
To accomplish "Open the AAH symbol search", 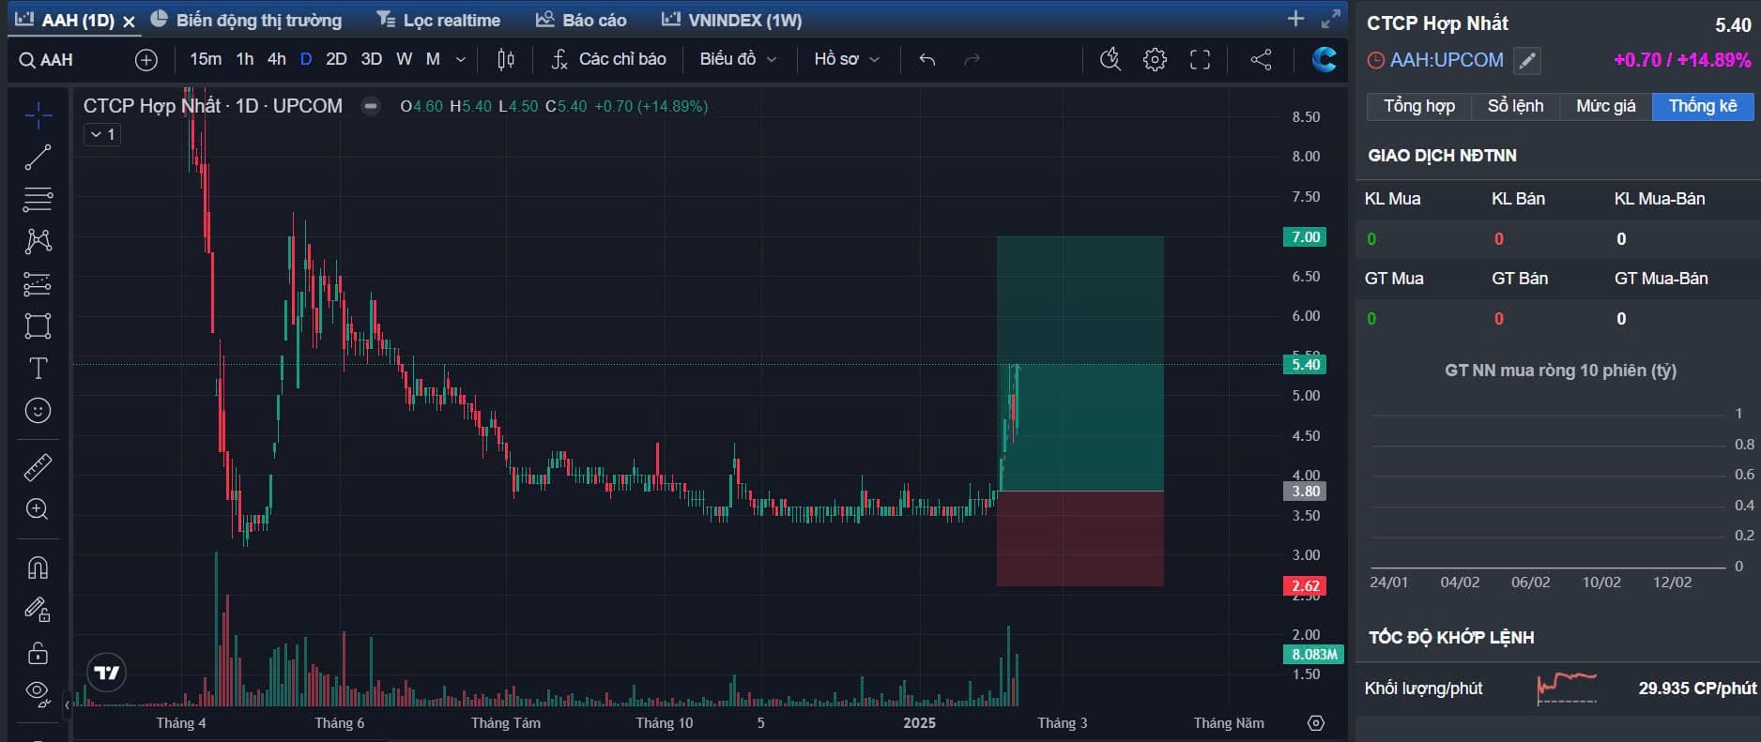I will [46, 60].
